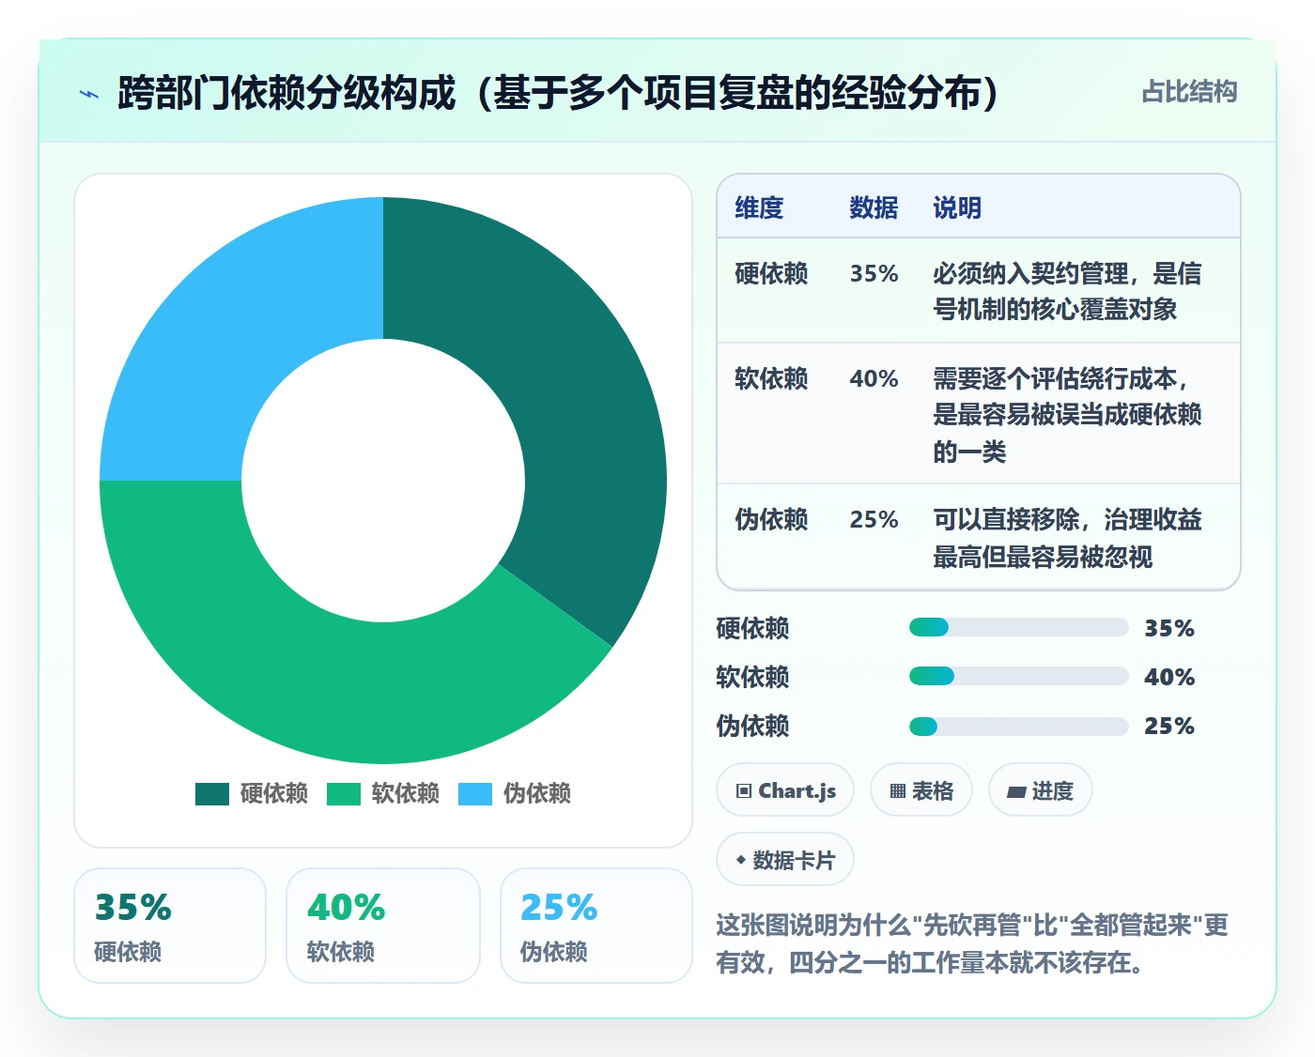The height and width of the screenshot is (1057, 1315).
Task: Click the 表格 tag chip
Action: pyautogui.click(x=921, y=790)
